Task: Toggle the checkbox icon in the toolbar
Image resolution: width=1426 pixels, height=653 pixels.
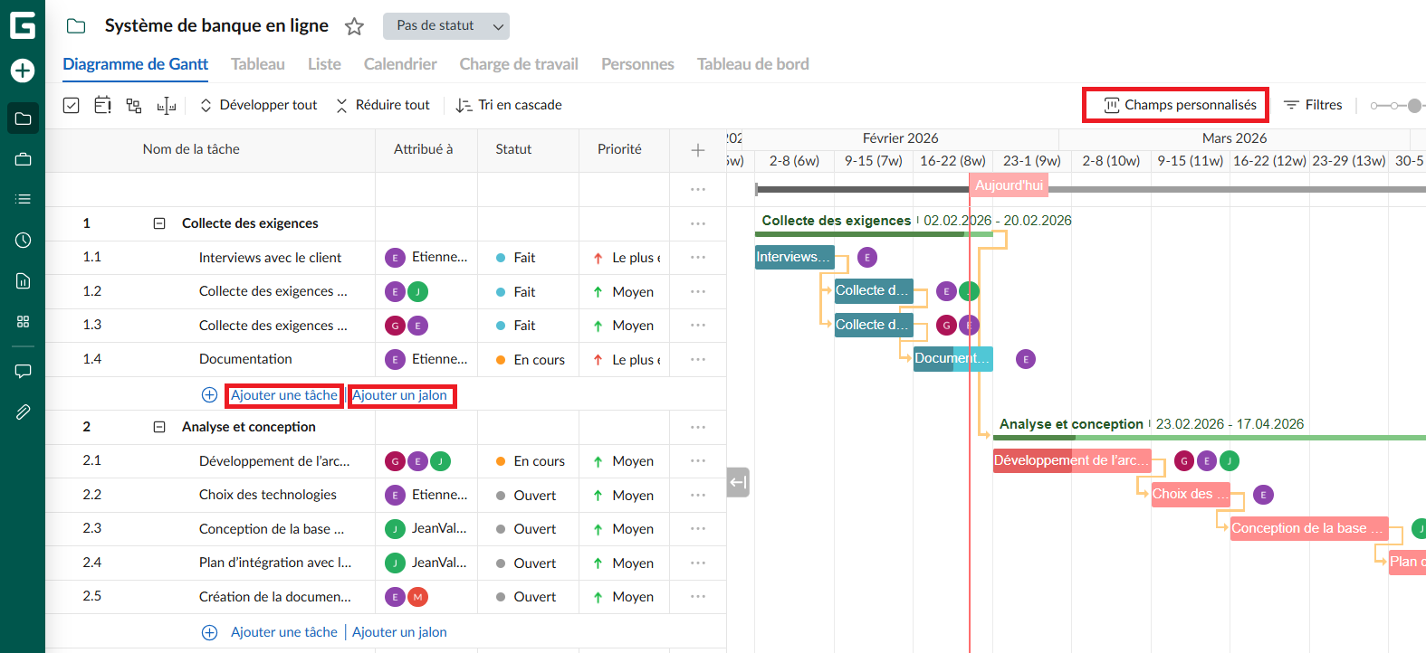Action: point(72,106)
